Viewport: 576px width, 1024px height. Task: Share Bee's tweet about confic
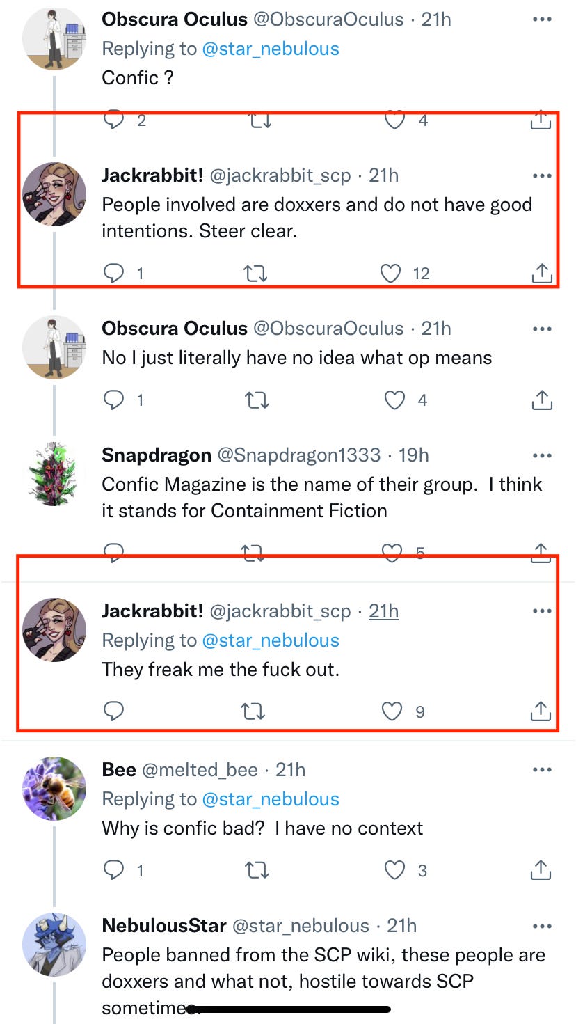click(x=541, y=870)
